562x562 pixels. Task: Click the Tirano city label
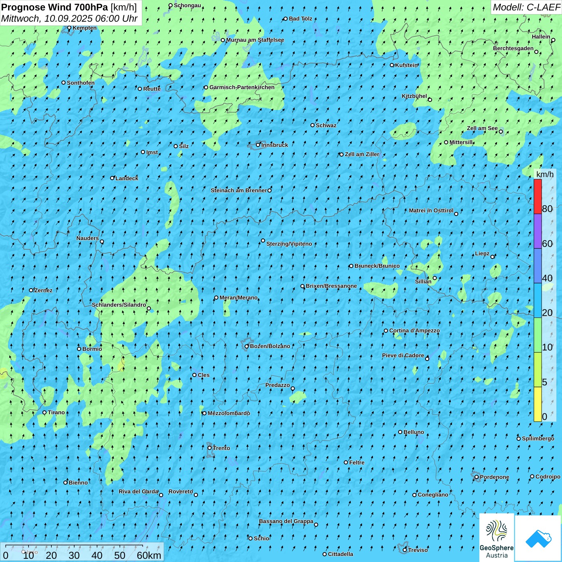(x=56, y=412)
